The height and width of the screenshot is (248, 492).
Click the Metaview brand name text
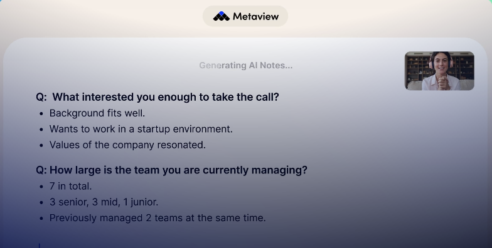pyautogui.click(x=256, y=16)
